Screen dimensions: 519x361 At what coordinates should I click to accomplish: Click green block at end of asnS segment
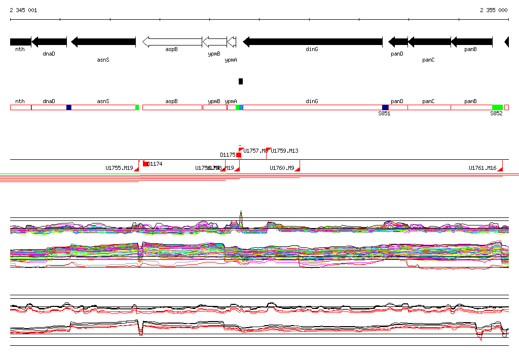137,107
